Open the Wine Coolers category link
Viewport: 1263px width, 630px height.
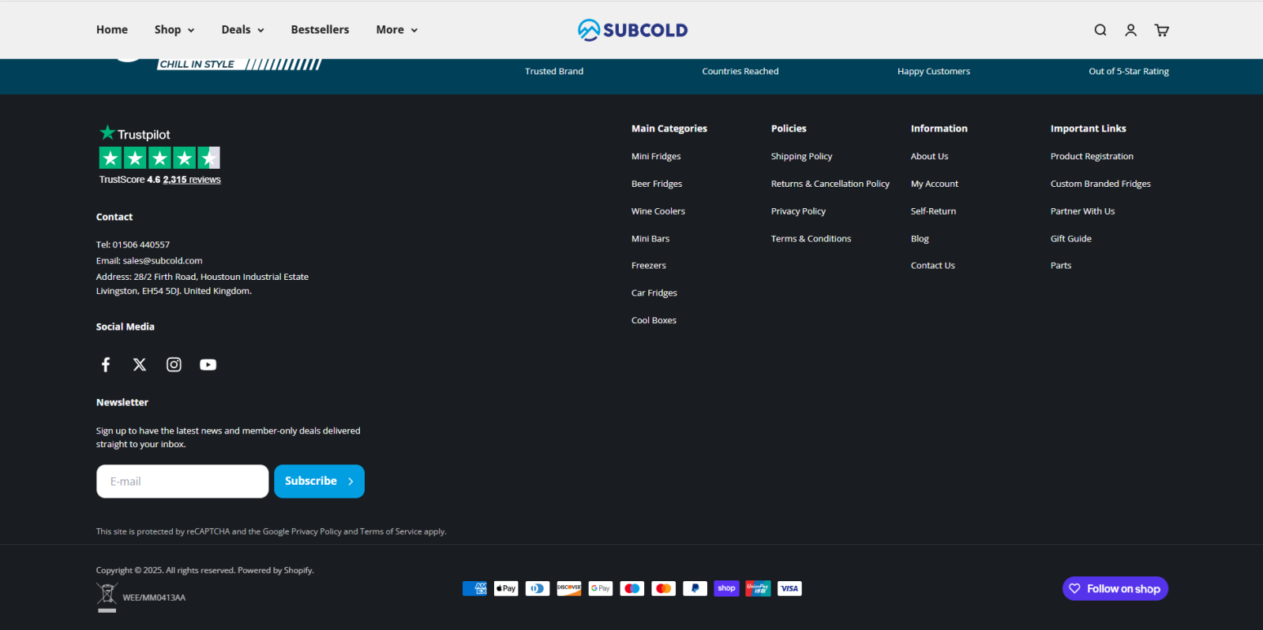[658, 211]
